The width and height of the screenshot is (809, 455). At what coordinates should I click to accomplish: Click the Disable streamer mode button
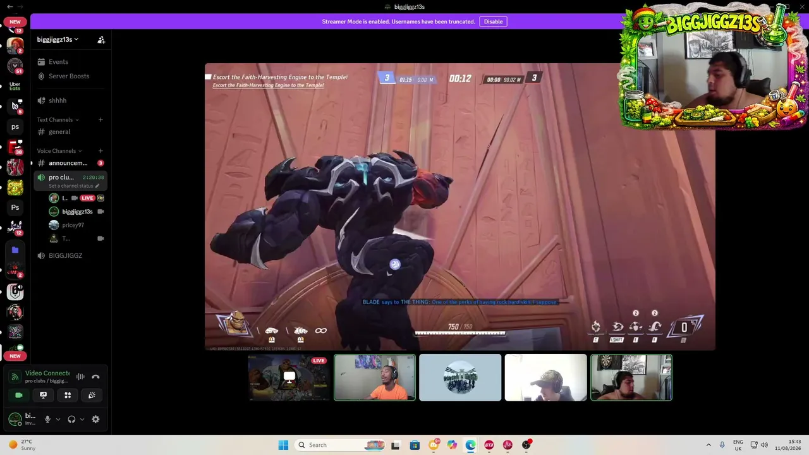click(493, 21)
